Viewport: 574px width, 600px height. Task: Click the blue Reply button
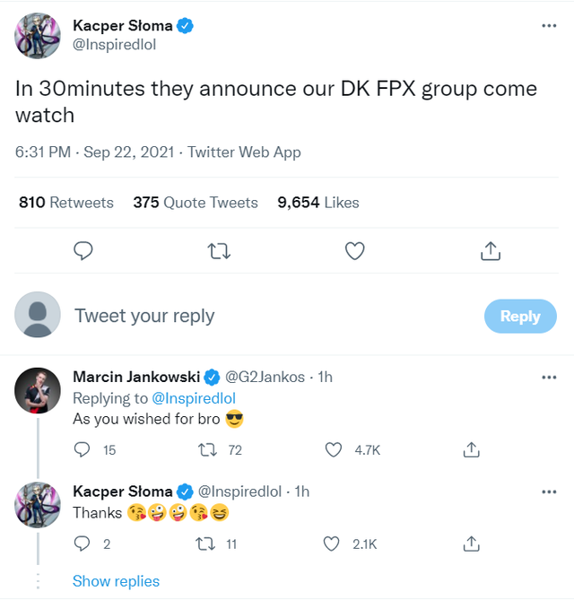(520, 316)
